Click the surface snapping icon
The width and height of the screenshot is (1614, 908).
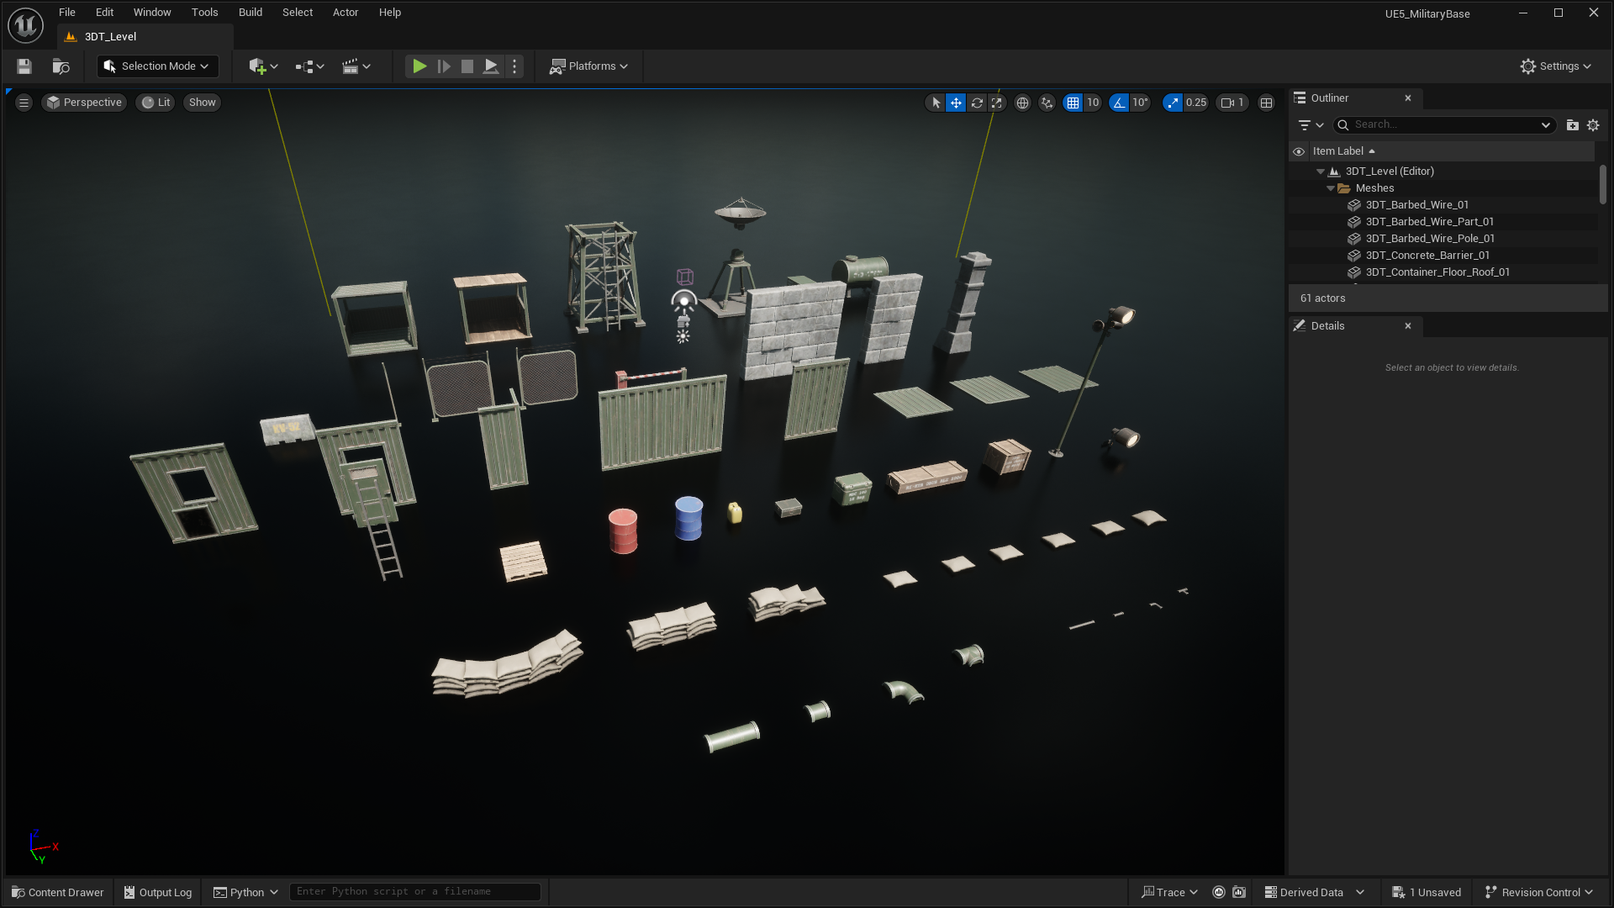(x=1047, y=103)
